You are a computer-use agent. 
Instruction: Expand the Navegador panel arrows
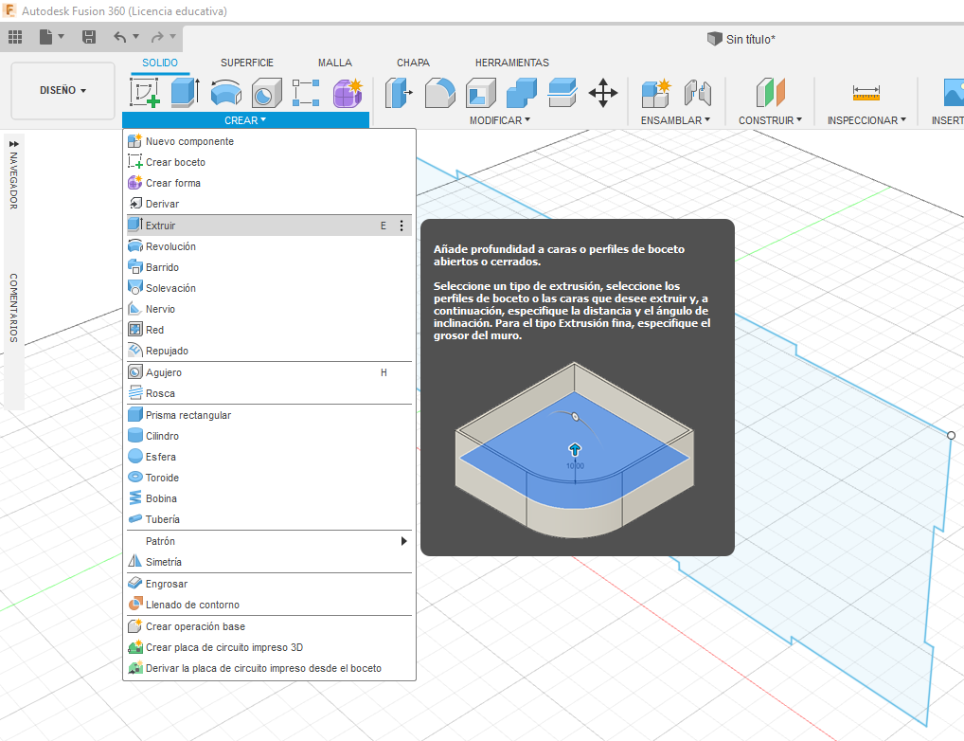tap(13, 143)
